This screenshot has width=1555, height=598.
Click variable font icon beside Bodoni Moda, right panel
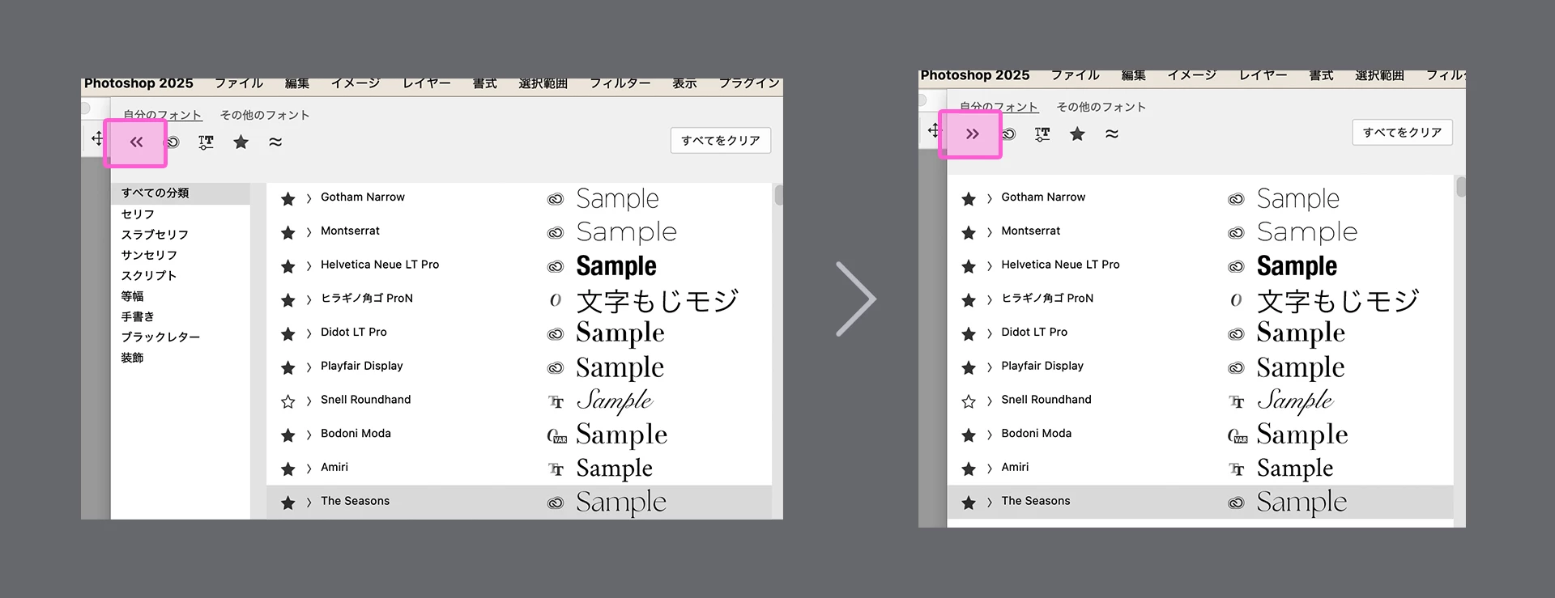[x=1238, y=436]
